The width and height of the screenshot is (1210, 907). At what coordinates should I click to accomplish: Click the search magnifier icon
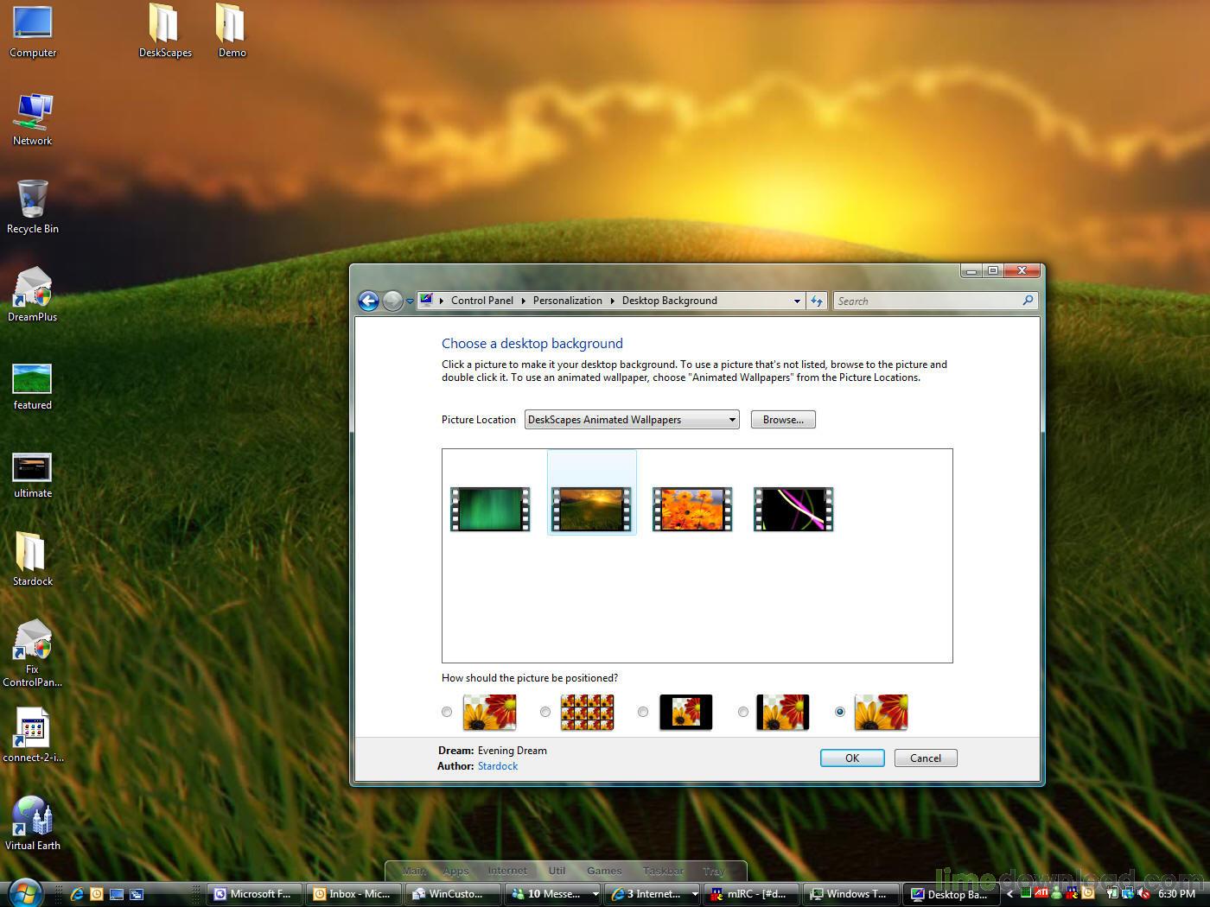coord(1027,301)
